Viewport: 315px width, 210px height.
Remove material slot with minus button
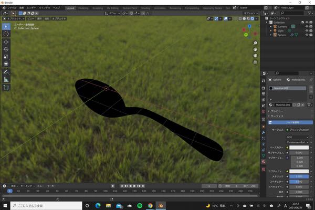[x=311, y=92]
